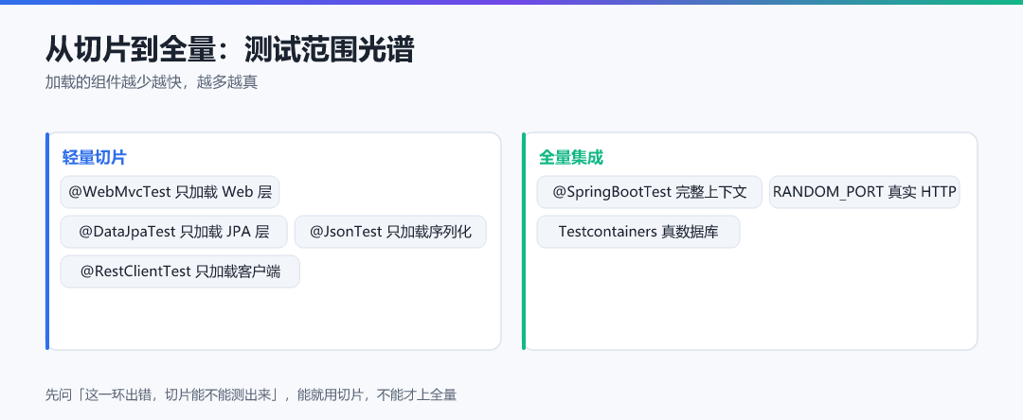The image size is (1023, 420).
Task: Click the title 从切片到全量：测试范围光谱
Action: (229, 49)
